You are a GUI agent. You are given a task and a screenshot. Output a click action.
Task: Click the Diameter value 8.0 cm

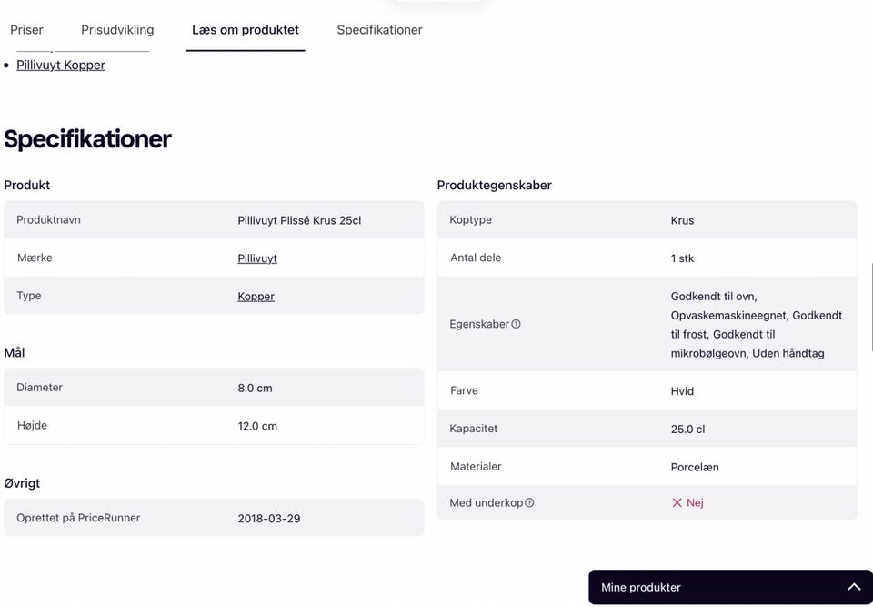click(x=255, y=388)
